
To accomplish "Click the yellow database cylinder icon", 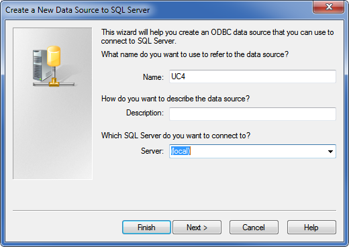I will point(54,56).
